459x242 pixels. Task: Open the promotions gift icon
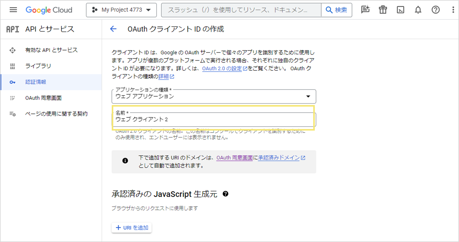point(383,10)
